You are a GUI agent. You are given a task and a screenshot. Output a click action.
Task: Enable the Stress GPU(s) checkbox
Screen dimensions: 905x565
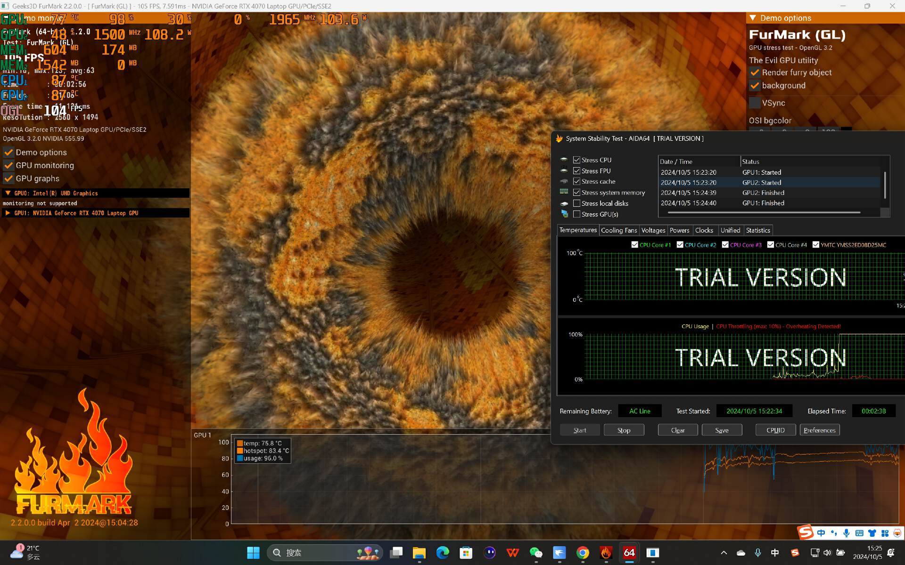(576, 214)
